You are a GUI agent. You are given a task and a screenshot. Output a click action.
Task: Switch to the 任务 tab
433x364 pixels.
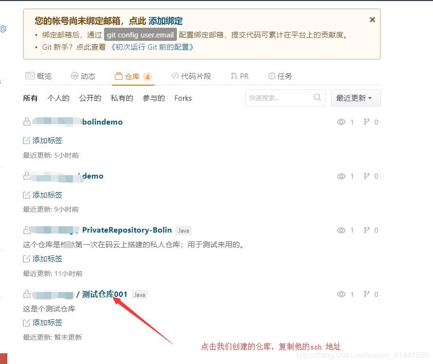pyautogui.click(x=280, y=76)
